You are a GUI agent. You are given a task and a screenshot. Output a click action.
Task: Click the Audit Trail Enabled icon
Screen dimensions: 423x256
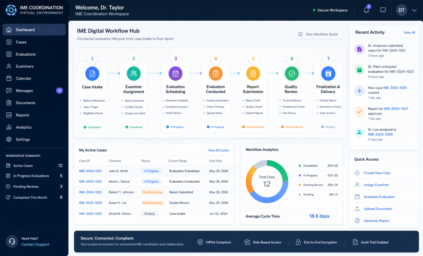tap(355, 242)
